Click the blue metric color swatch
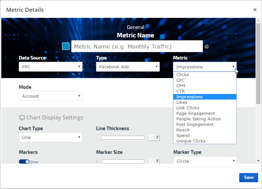 [66, 46]
